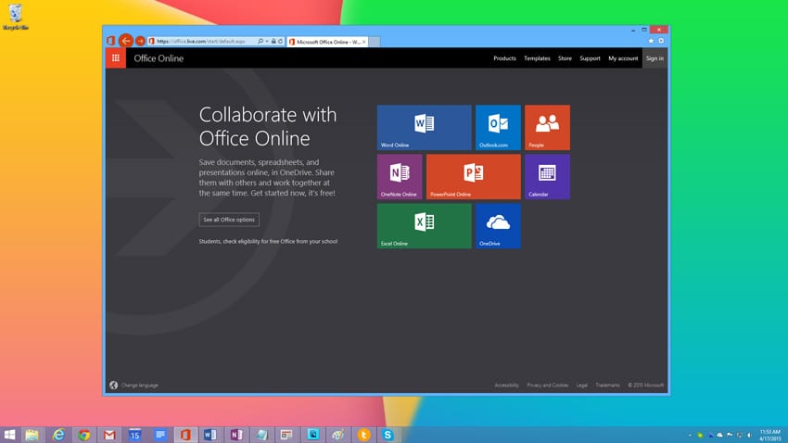Open the People tile
Screen dimensions: 788x443
[547, 127]
